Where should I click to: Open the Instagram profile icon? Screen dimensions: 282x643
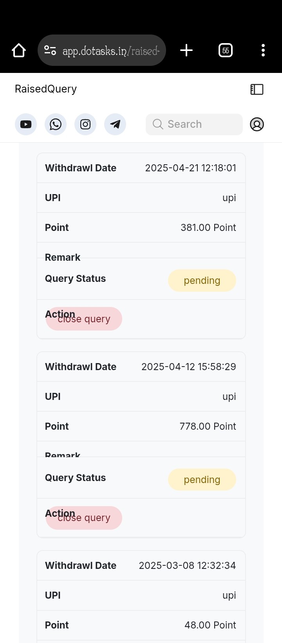(x=85, y=124)
